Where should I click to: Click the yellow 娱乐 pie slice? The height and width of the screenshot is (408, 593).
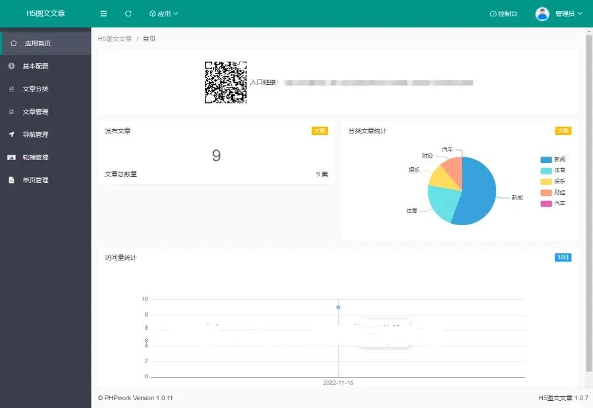[x=443, y=179]
